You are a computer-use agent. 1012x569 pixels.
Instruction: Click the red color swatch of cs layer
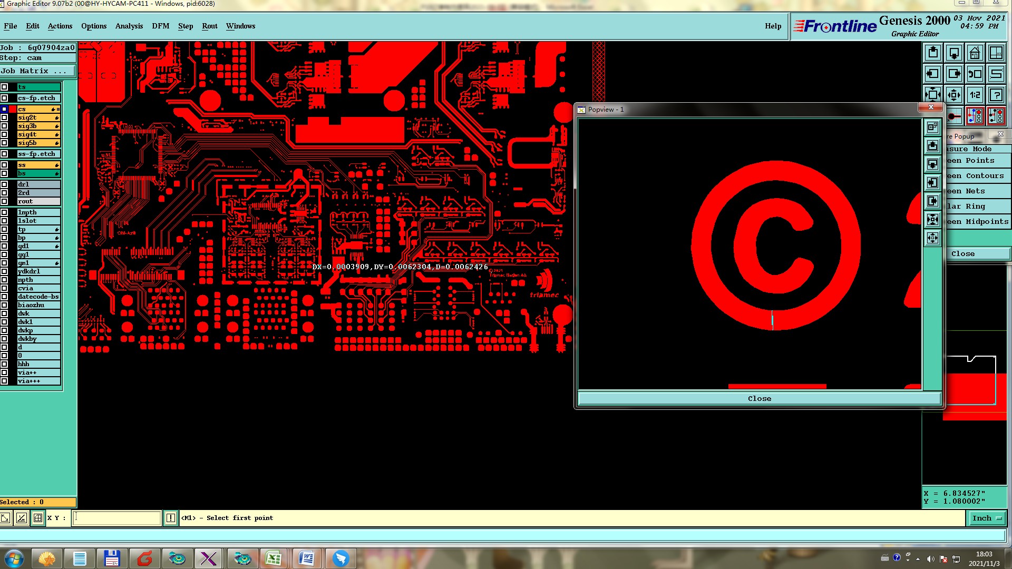coord(13,109)
